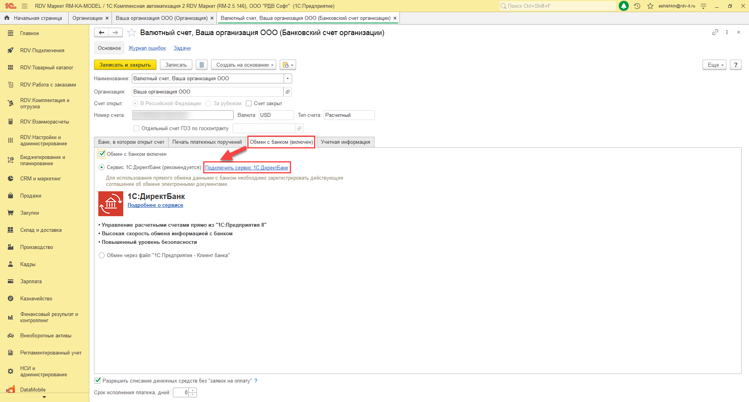This screenshot has height=402, width=749.
Task: Toggle Счет закрыт checkbox
Action: 248,104
